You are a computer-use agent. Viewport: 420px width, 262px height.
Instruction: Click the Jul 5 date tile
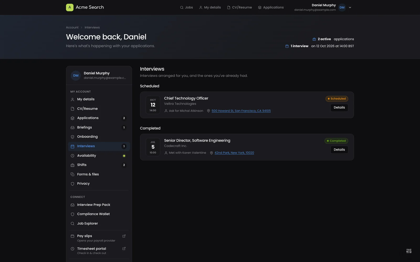153,147
